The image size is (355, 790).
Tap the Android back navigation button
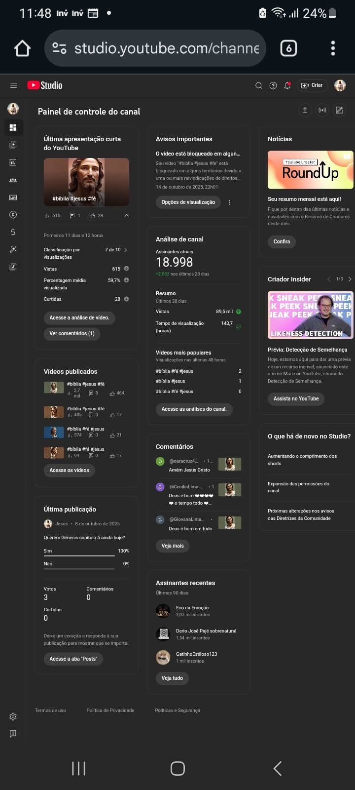click(x=278, y=768)
